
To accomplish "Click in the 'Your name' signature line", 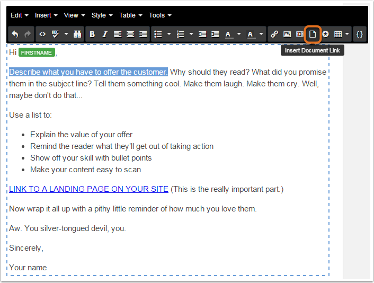I will tap(28, 268).
